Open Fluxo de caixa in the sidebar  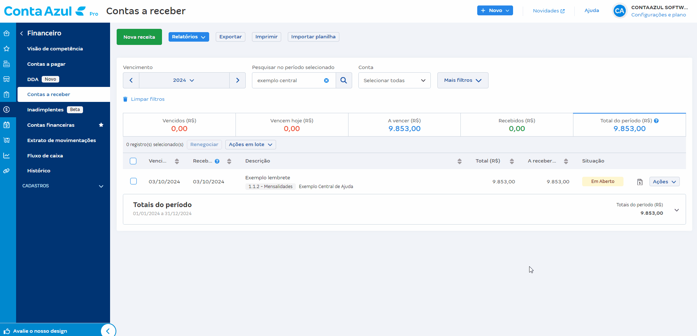tap(45, 156)
